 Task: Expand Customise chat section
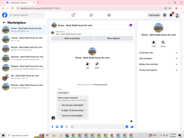click(x=158, y=53)
